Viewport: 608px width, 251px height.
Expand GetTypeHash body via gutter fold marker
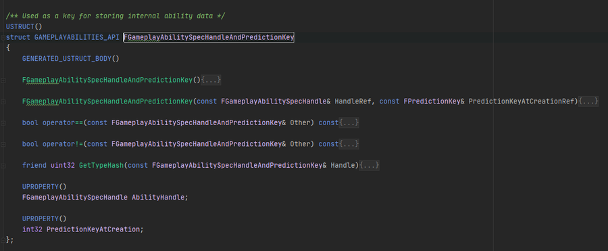[x=3, y=166]
